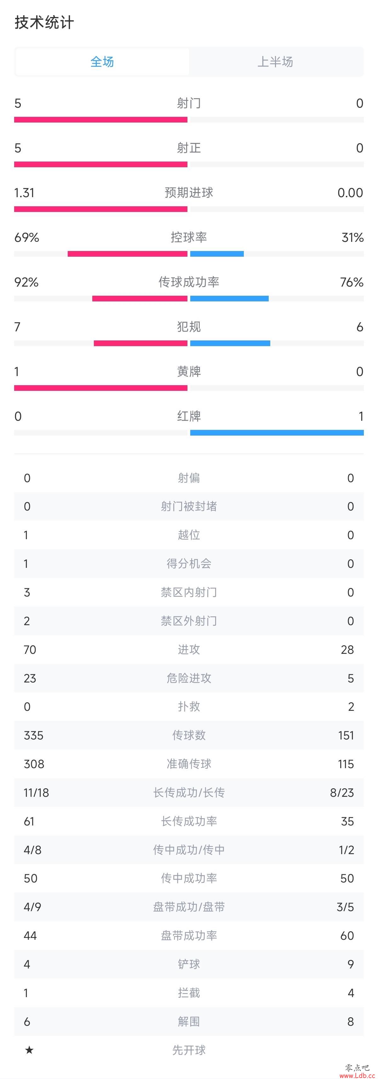Select the 预期进球 stat label
Screen dimensions: 378x1079
(189, 193)
